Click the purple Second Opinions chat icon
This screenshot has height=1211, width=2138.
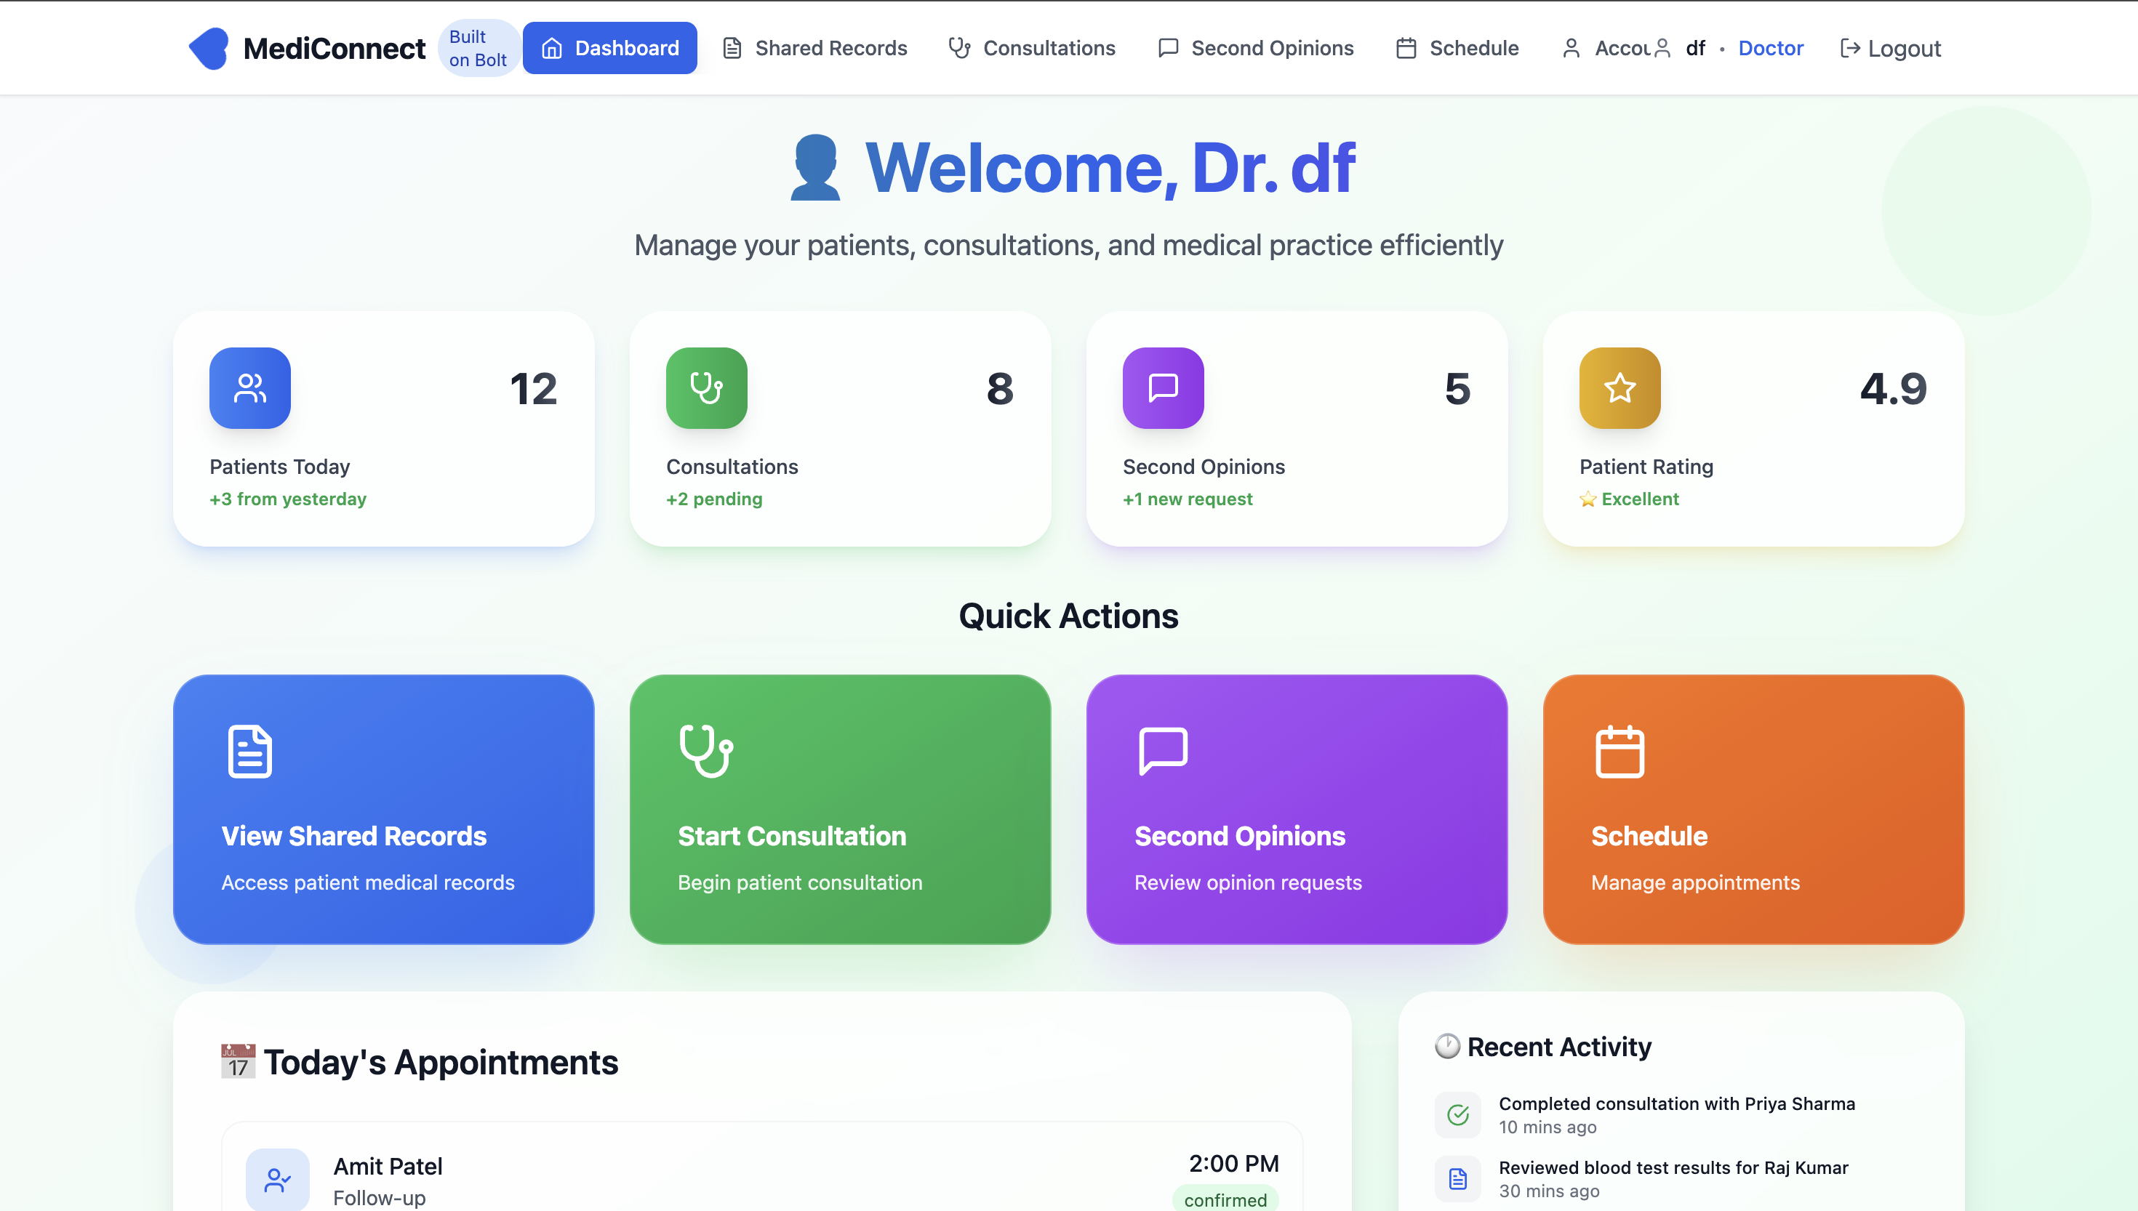[x=1162, y=387]
